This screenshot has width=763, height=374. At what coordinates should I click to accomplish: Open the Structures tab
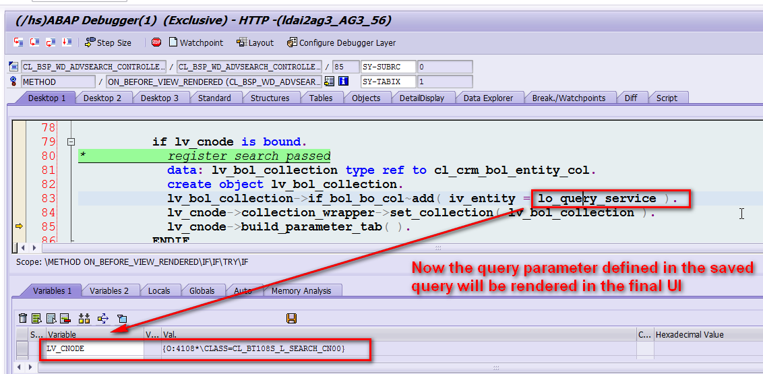pos(270,98)
